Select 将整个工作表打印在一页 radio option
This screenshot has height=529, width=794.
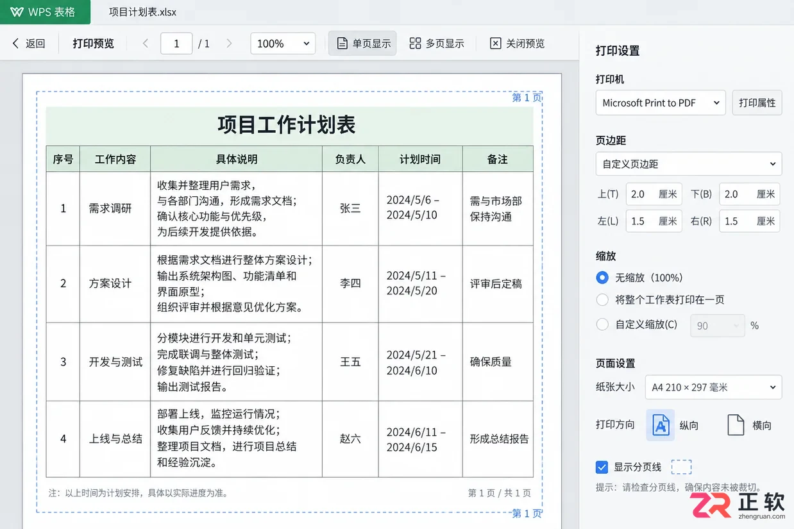602,299
